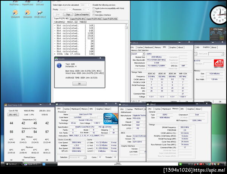Launch the CPUID CPU-Z desktop icon
This screenshot has width=227, height=174.
(x=40, y=12)
